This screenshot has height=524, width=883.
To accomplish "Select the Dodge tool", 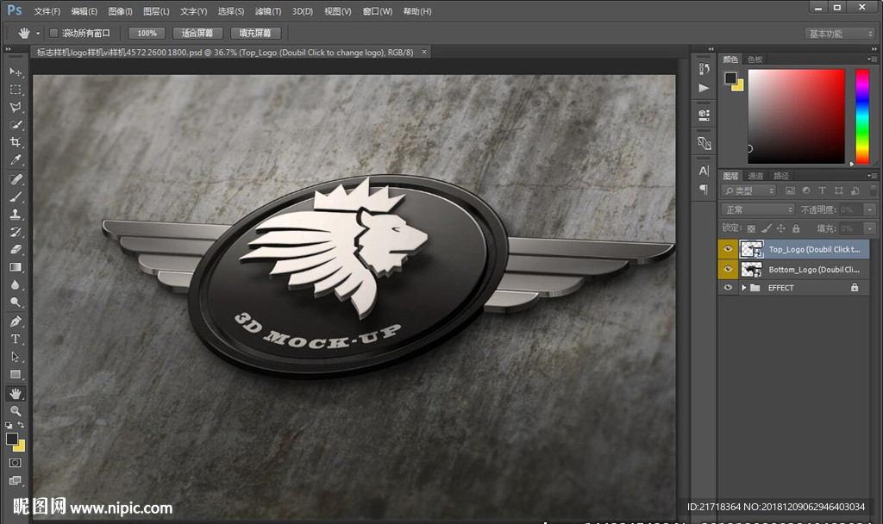I will [x=16, y=303].
